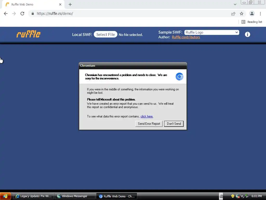Switch to the Ruffle Web Demo tab
Screen dimensions: 266x200
33,4
